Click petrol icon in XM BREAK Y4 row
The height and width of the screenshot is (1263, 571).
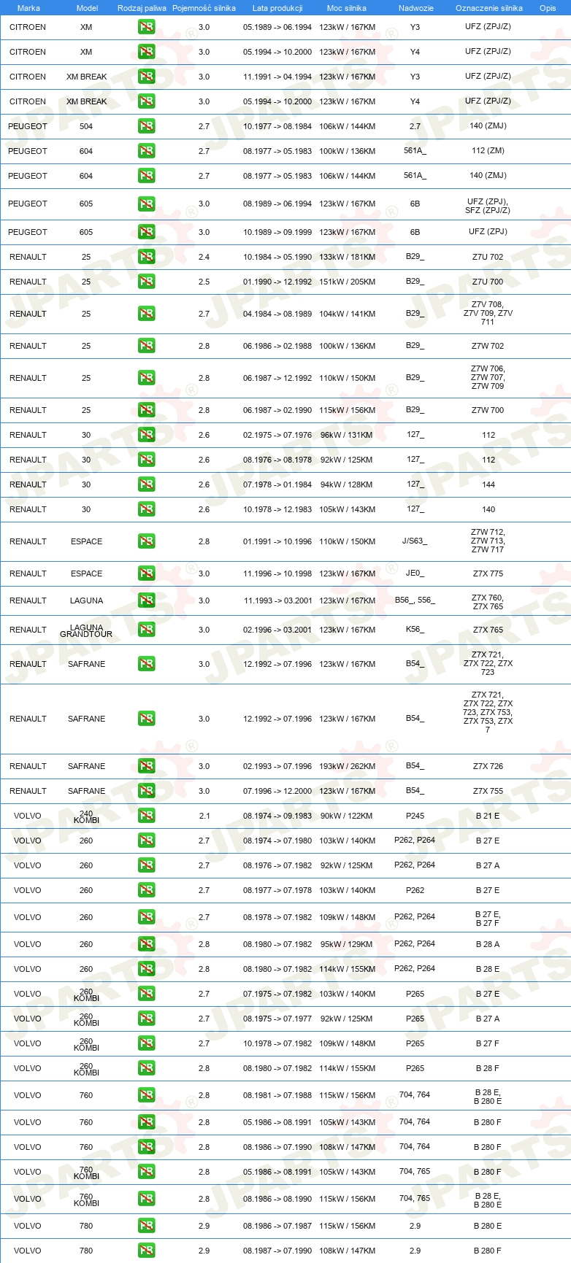pyautogui.click(x=146, y=101)
